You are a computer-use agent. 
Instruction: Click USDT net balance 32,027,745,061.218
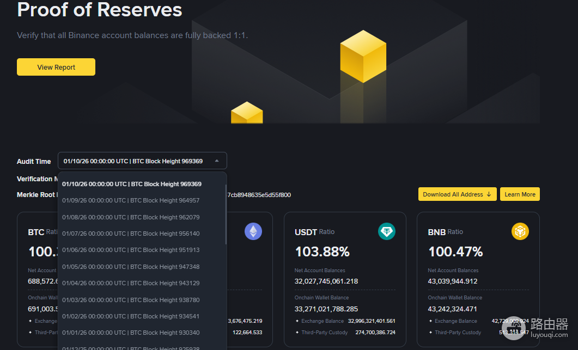point(326,281)
